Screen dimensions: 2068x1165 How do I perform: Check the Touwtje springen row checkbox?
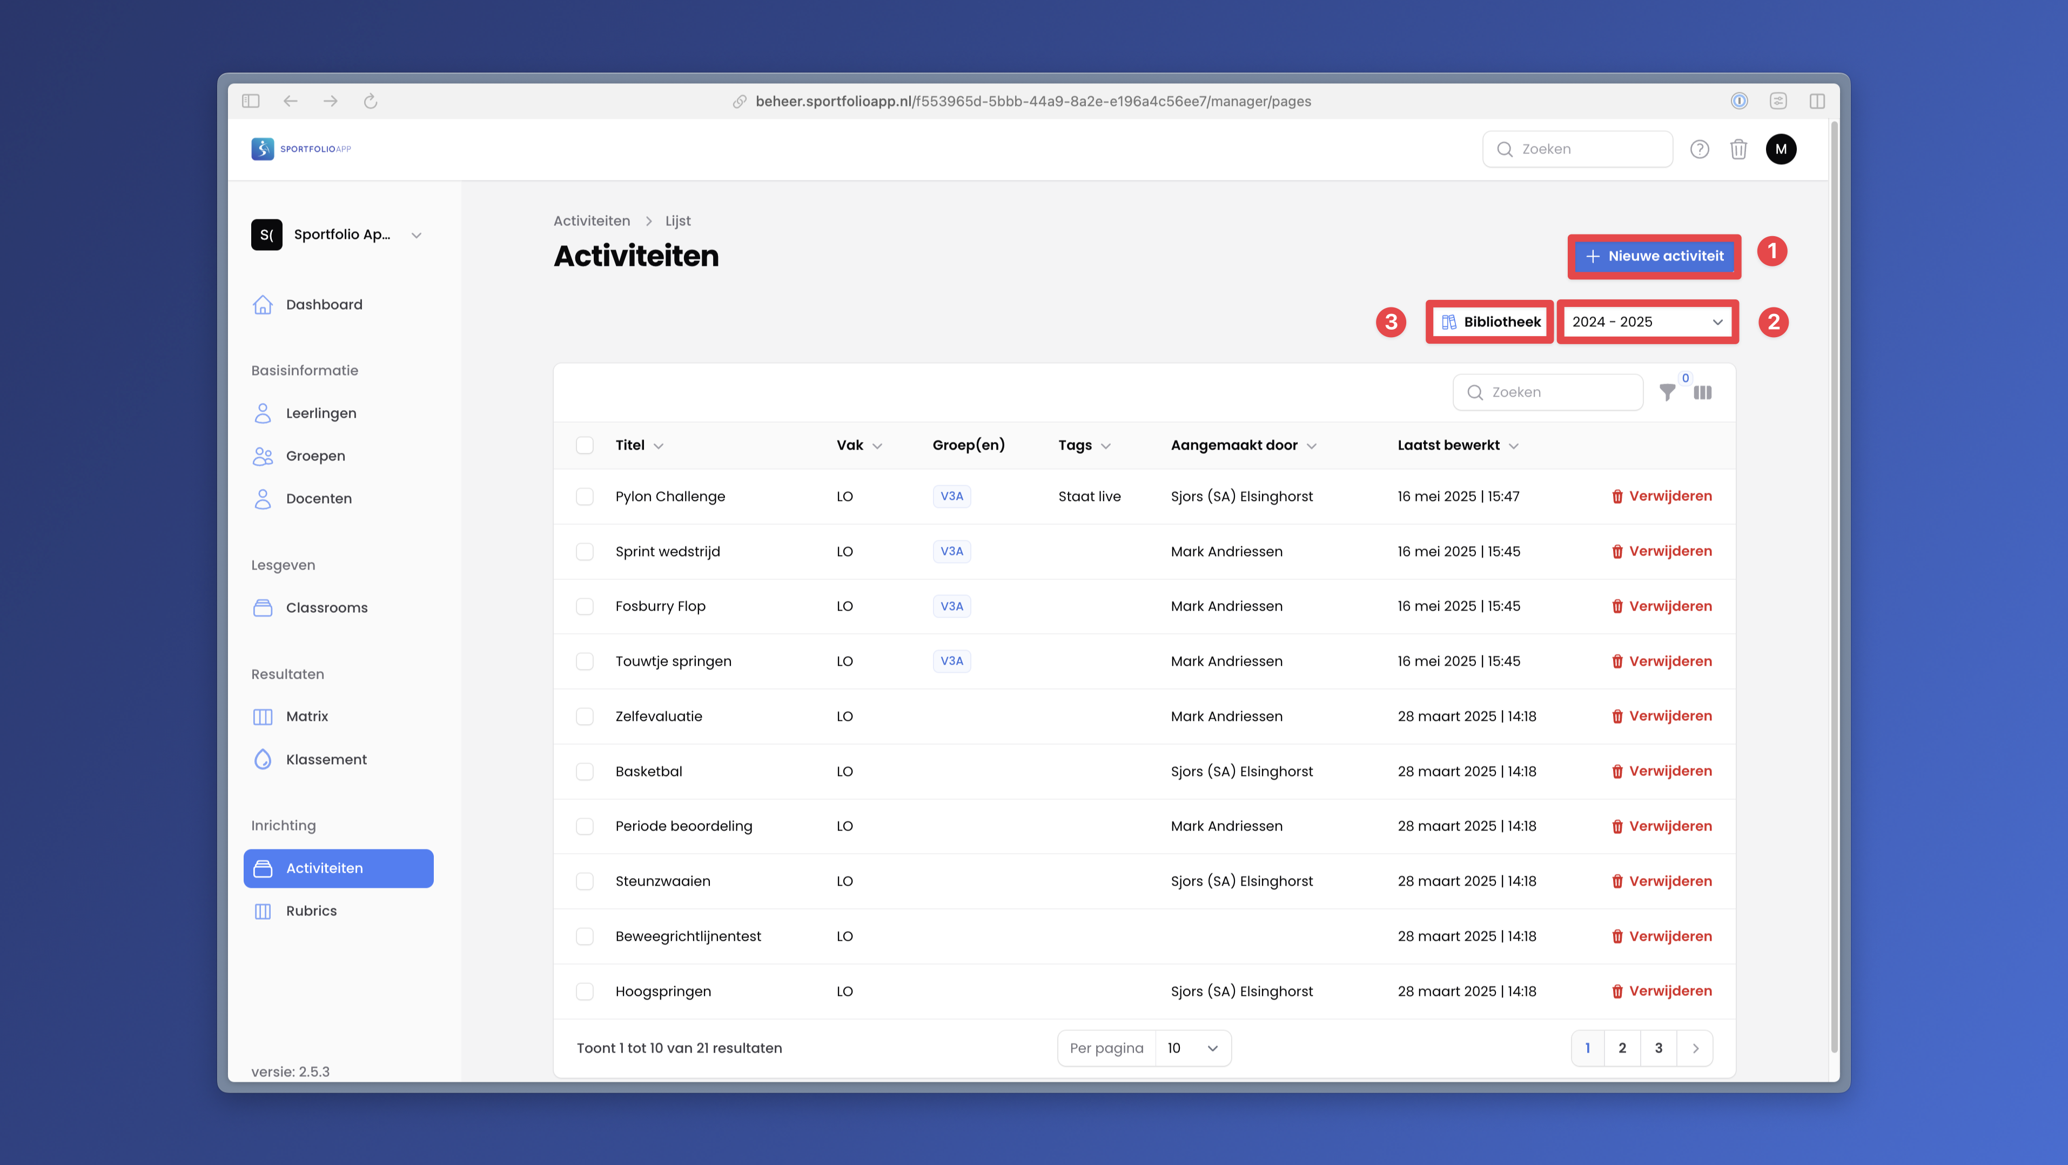click(585, 661)
